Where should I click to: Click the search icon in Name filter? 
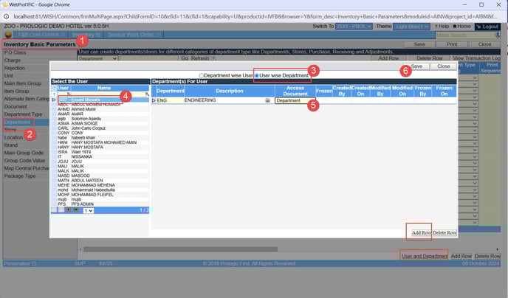coord(147,94)
